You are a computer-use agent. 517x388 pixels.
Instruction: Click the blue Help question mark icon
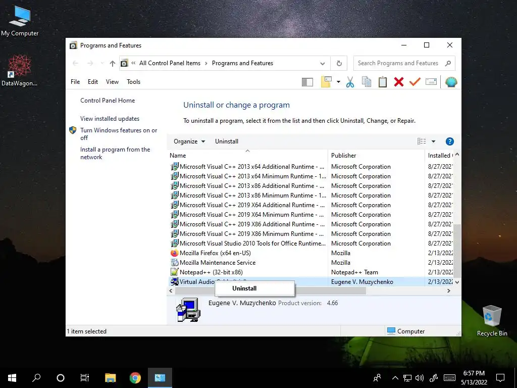[449, 141]
